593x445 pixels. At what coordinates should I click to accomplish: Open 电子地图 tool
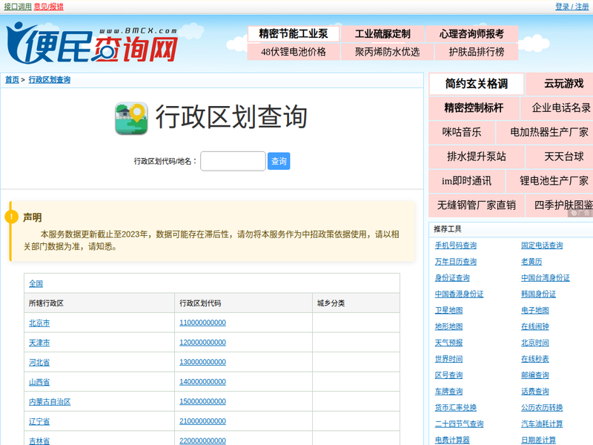535,311
